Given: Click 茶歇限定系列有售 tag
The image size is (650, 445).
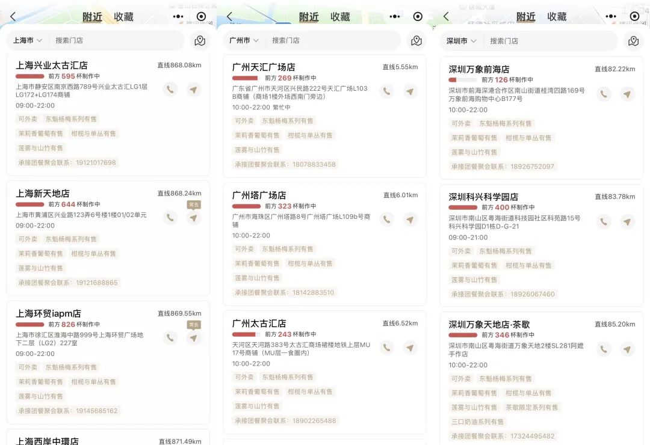Looking at the screenshot, I should [532, 407].
